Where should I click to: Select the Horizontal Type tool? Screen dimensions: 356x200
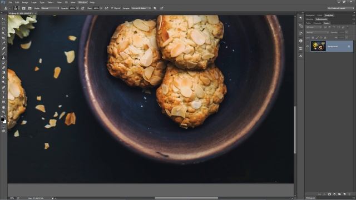click(x=3, y=92)
